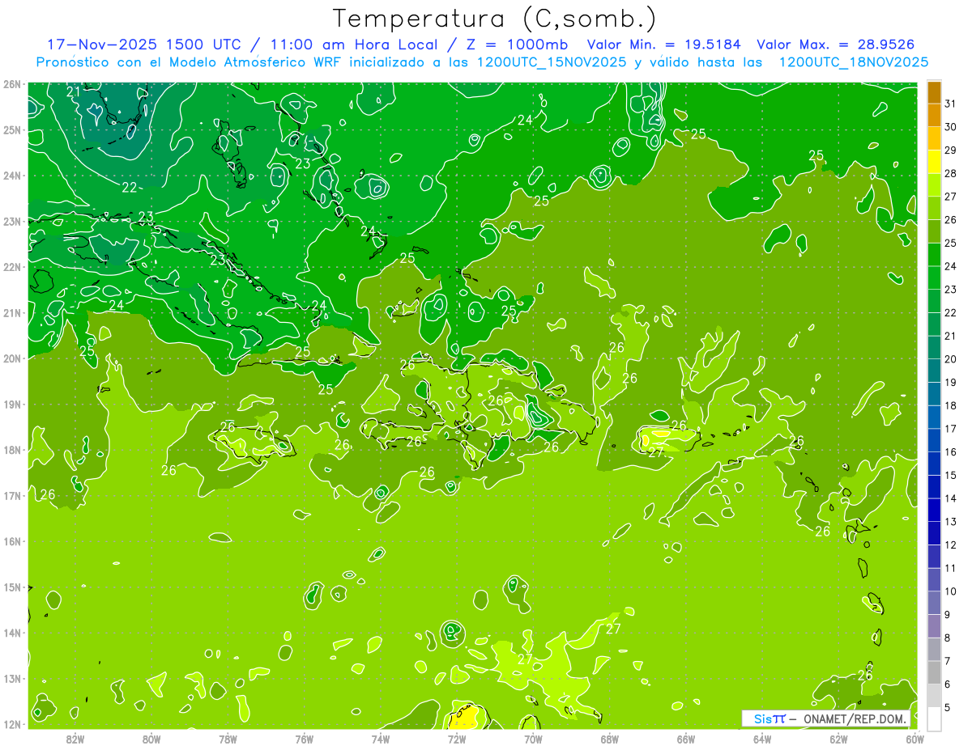This screenshot has height=750, width=972.
Task: Click the latitude axis label "15N"
Action: pyautogui.click(x=12, y=587)
